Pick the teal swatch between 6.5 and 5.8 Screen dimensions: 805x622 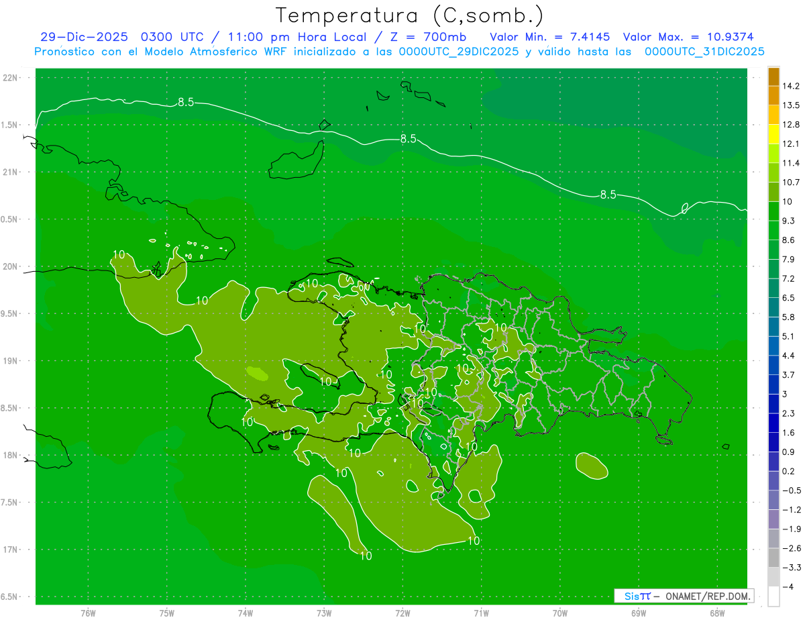click(x=773, y=307)
